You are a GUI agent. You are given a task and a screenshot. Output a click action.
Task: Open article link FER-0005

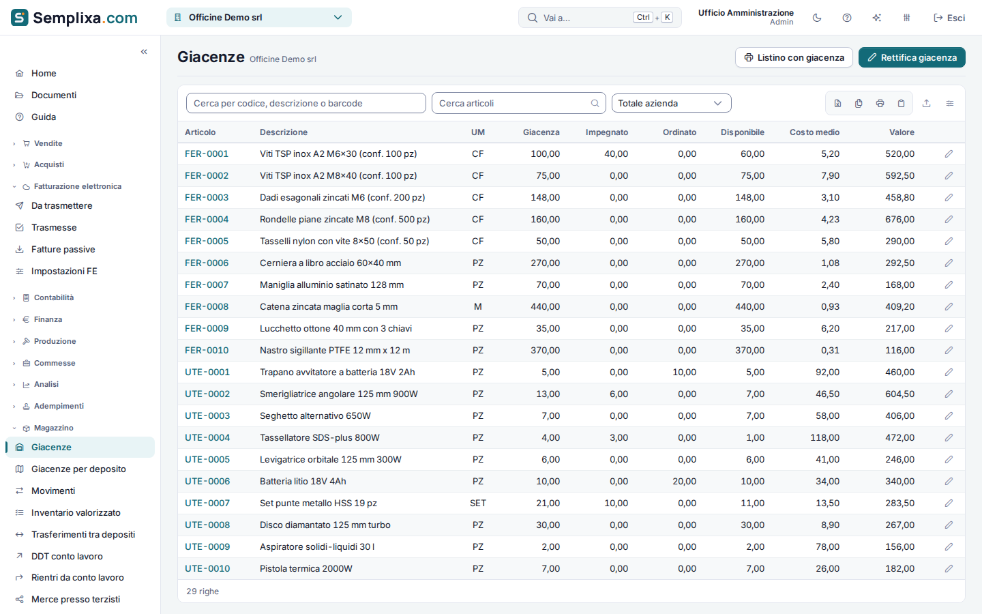pyautogui.click(x=207, y=242)
